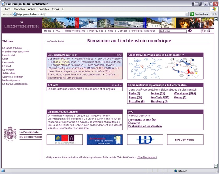Click the icon left of the printer
The image size is (219, 174).
203,31
